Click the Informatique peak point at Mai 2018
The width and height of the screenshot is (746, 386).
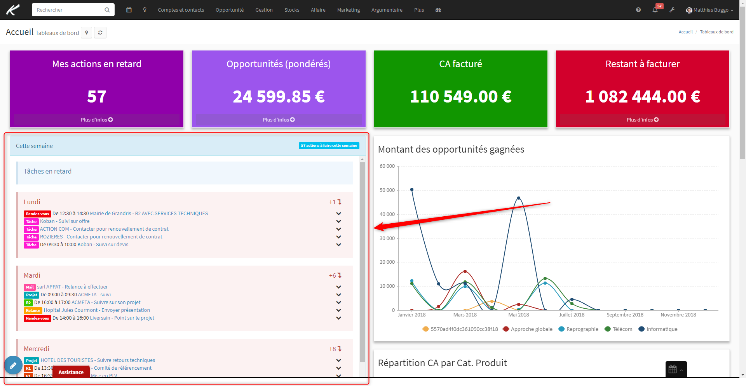pyautogui.click(x=519, y=198)
